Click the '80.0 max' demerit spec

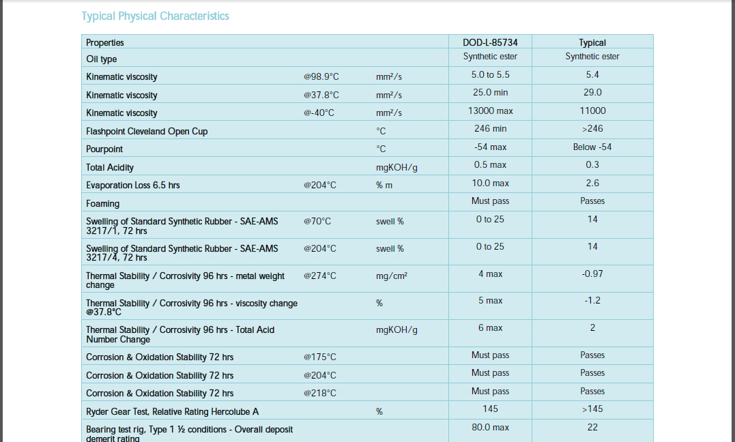click(490, 428)
